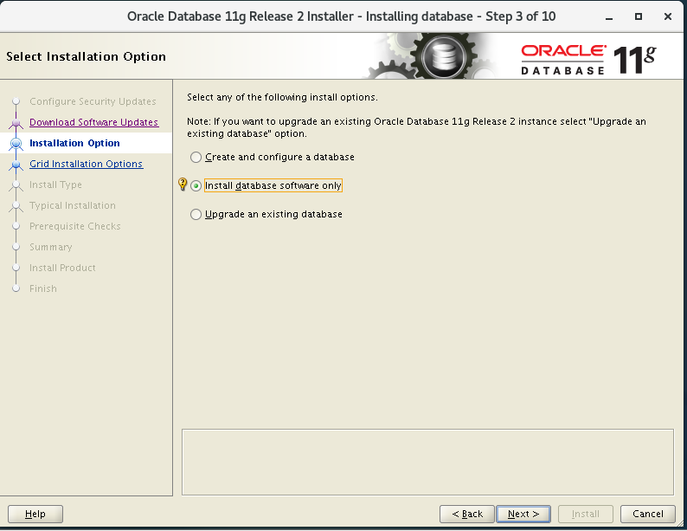Screen dimensions: 687x531
Task: Click the Prerequisite Checks step text
Action: [75, 226]
